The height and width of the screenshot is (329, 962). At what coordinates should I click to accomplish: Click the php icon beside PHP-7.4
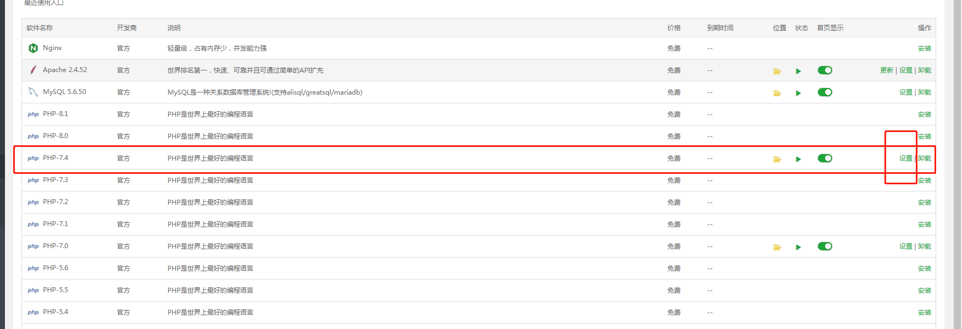33,158
